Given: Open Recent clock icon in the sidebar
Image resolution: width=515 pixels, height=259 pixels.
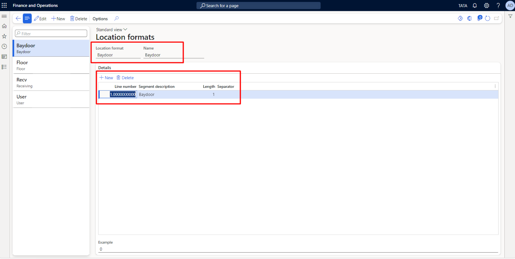Looking at the screenshot, I should point(4,47).
